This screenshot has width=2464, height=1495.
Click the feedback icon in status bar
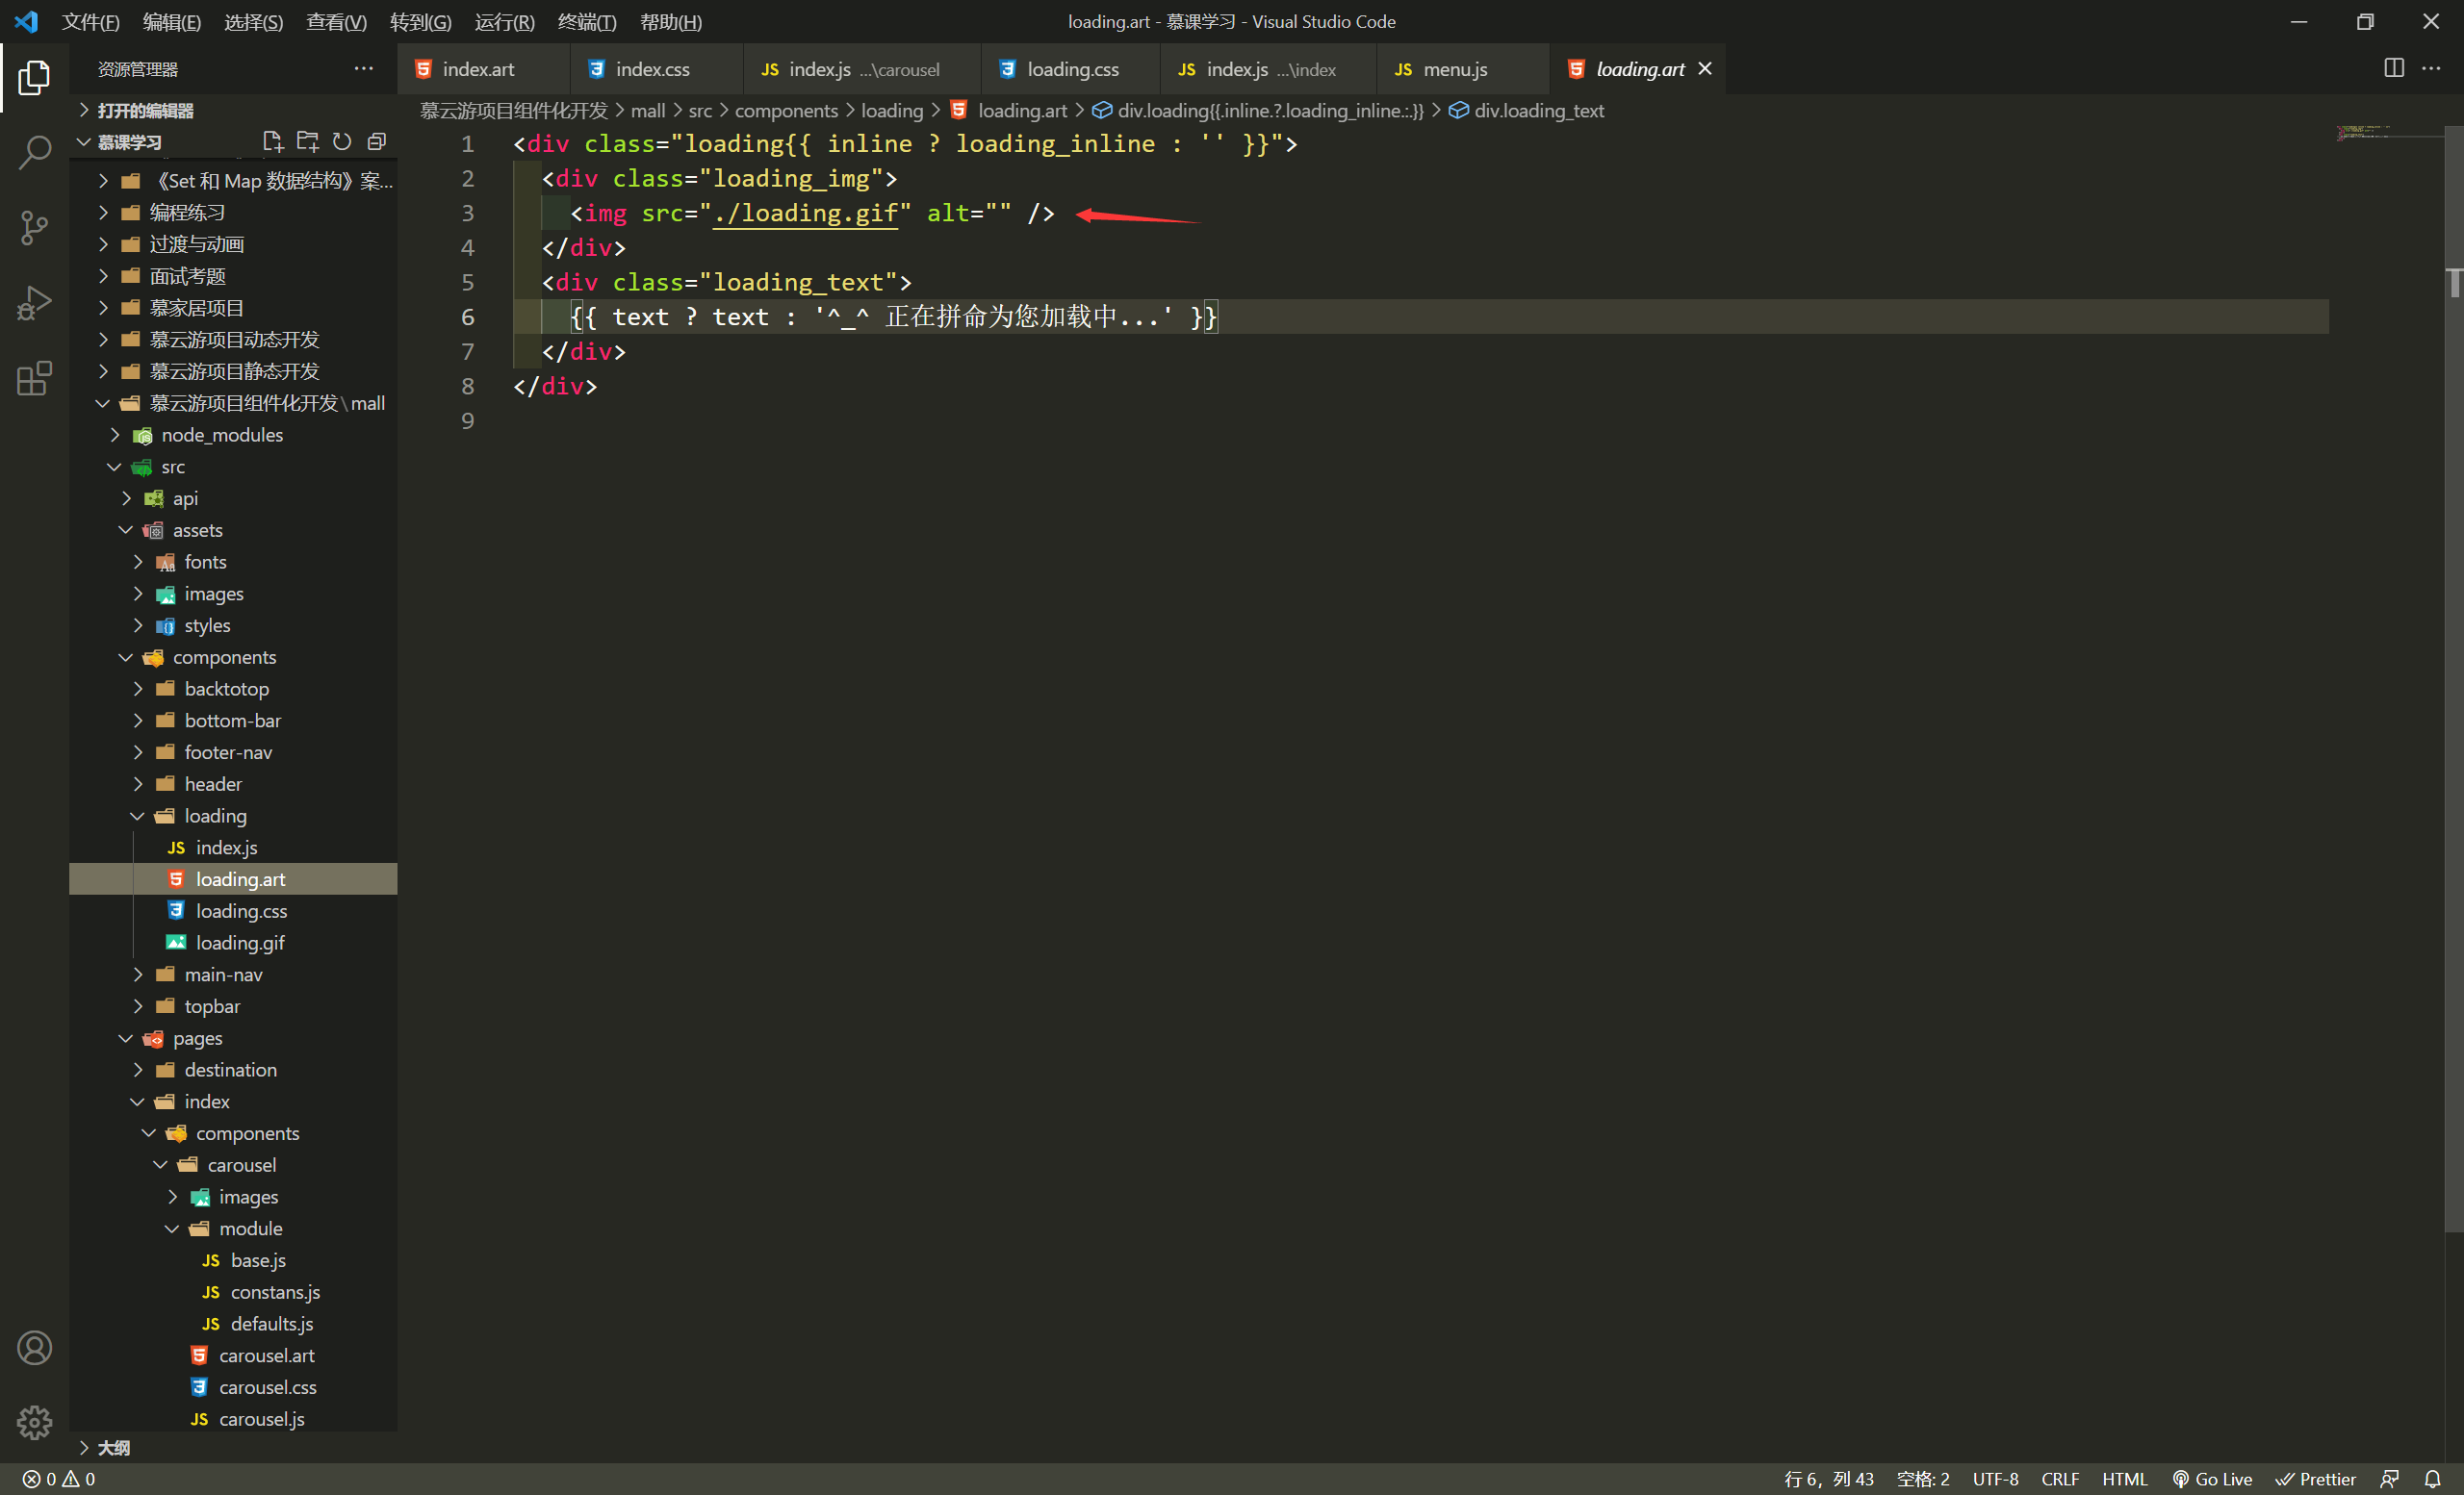coord(2390,1479)
